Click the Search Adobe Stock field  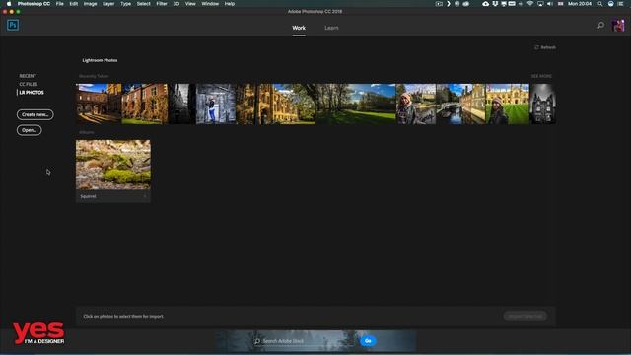point(306,341)
